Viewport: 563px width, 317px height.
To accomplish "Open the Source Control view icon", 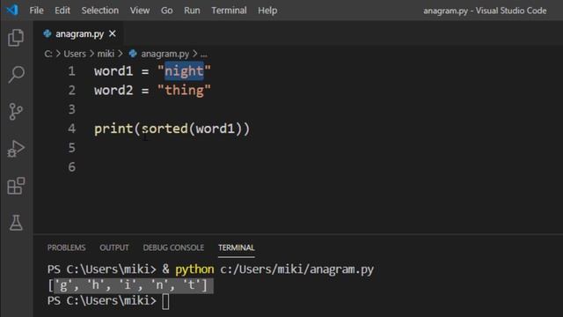I will pyautogui.click(x=16, y=112).
